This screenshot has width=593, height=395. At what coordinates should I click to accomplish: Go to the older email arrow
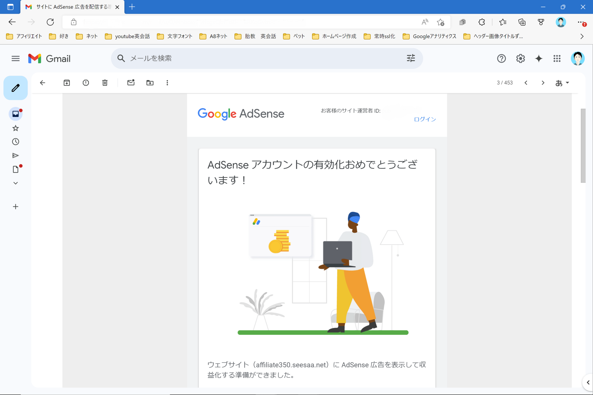click(x=543, y=83)
